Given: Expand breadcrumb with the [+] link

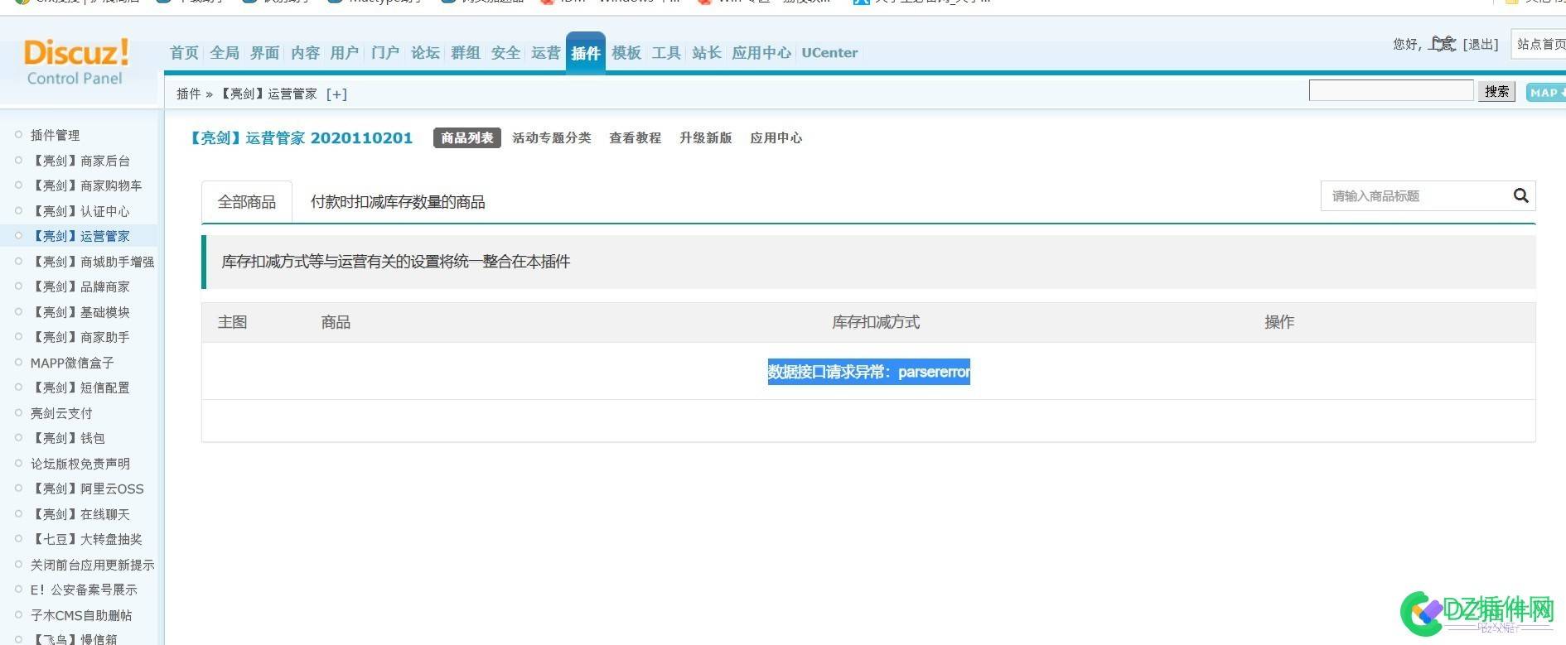Looking at the screenshot, I should click(x=336, y=94).
